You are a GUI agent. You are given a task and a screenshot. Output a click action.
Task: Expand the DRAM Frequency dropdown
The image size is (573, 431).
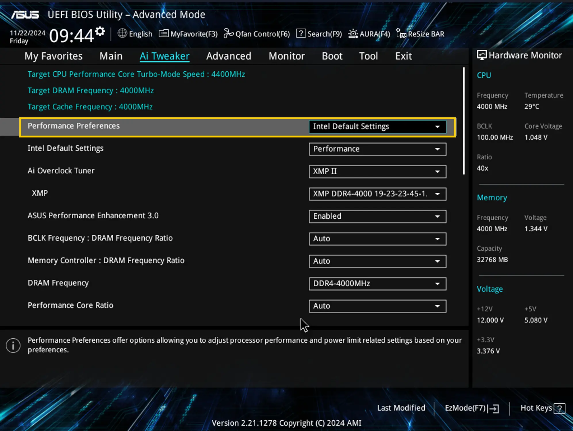(x=377, y=284)
